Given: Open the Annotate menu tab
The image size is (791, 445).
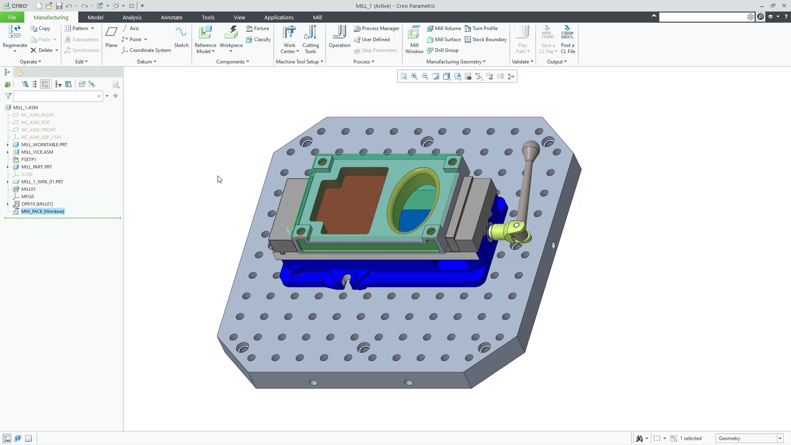Looking at the screenshot, I should pos(172,17).
